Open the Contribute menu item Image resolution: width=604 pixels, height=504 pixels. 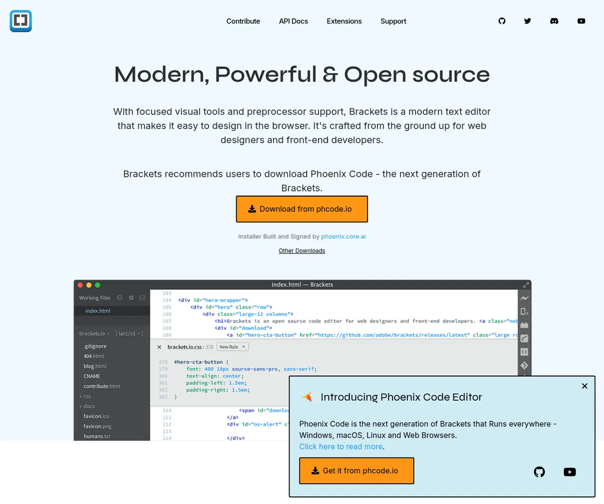[243, 21]
